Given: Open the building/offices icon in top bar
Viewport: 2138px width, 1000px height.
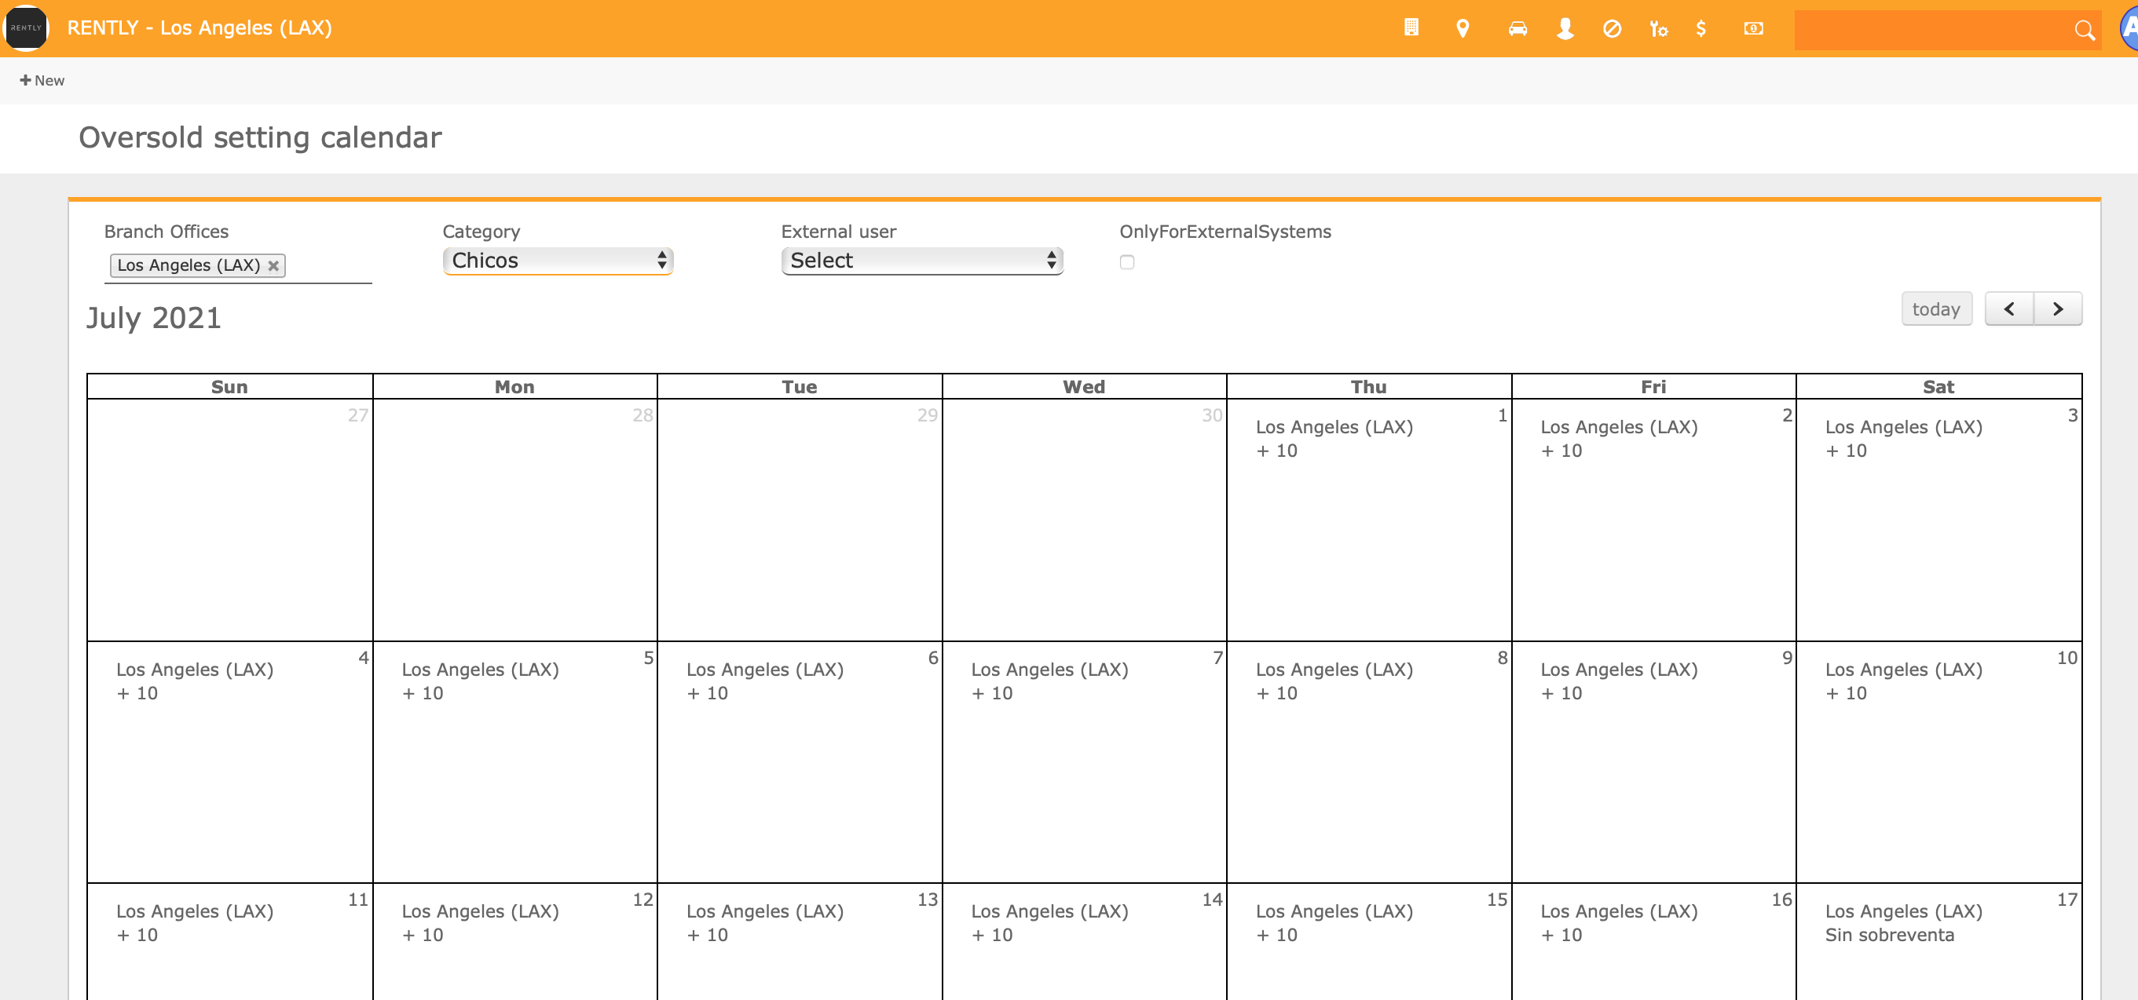Looking at the screenshot, I should point(1411,28).
